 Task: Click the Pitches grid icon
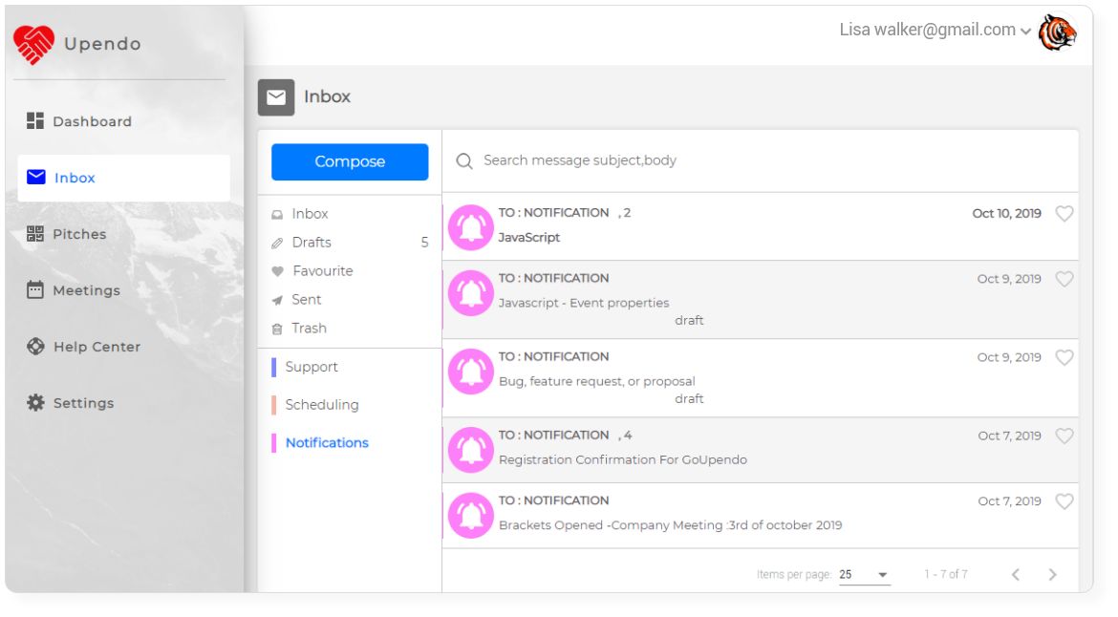(x=35, y=234)
